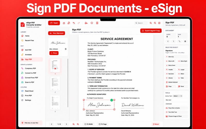Select the page 3 thumbnail
The width and height of the screenshot is (206, 129).
pyautogui.click(x=55, y=102)
